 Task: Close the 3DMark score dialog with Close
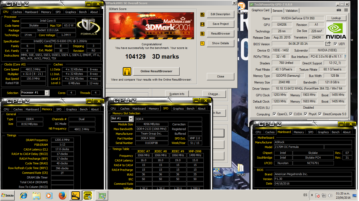220,77
